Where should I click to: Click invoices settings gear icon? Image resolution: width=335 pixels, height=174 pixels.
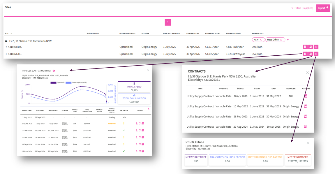[x=54, y=71]
